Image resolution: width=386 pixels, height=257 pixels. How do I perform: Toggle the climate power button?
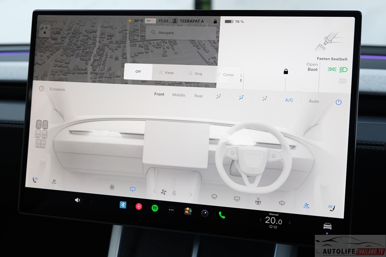(x=339, y=102)
